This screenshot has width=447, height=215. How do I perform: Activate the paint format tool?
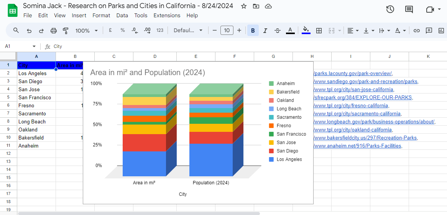point(66,31)
